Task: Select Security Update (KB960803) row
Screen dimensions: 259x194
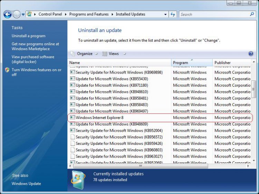Action: click(160, 150)
